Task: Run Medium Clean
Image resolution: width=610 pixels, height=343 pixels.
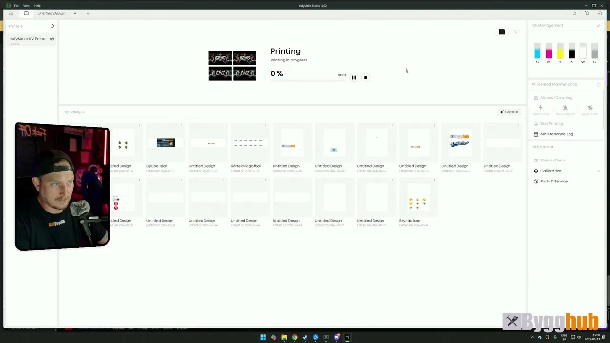Action: click(565, 110)
